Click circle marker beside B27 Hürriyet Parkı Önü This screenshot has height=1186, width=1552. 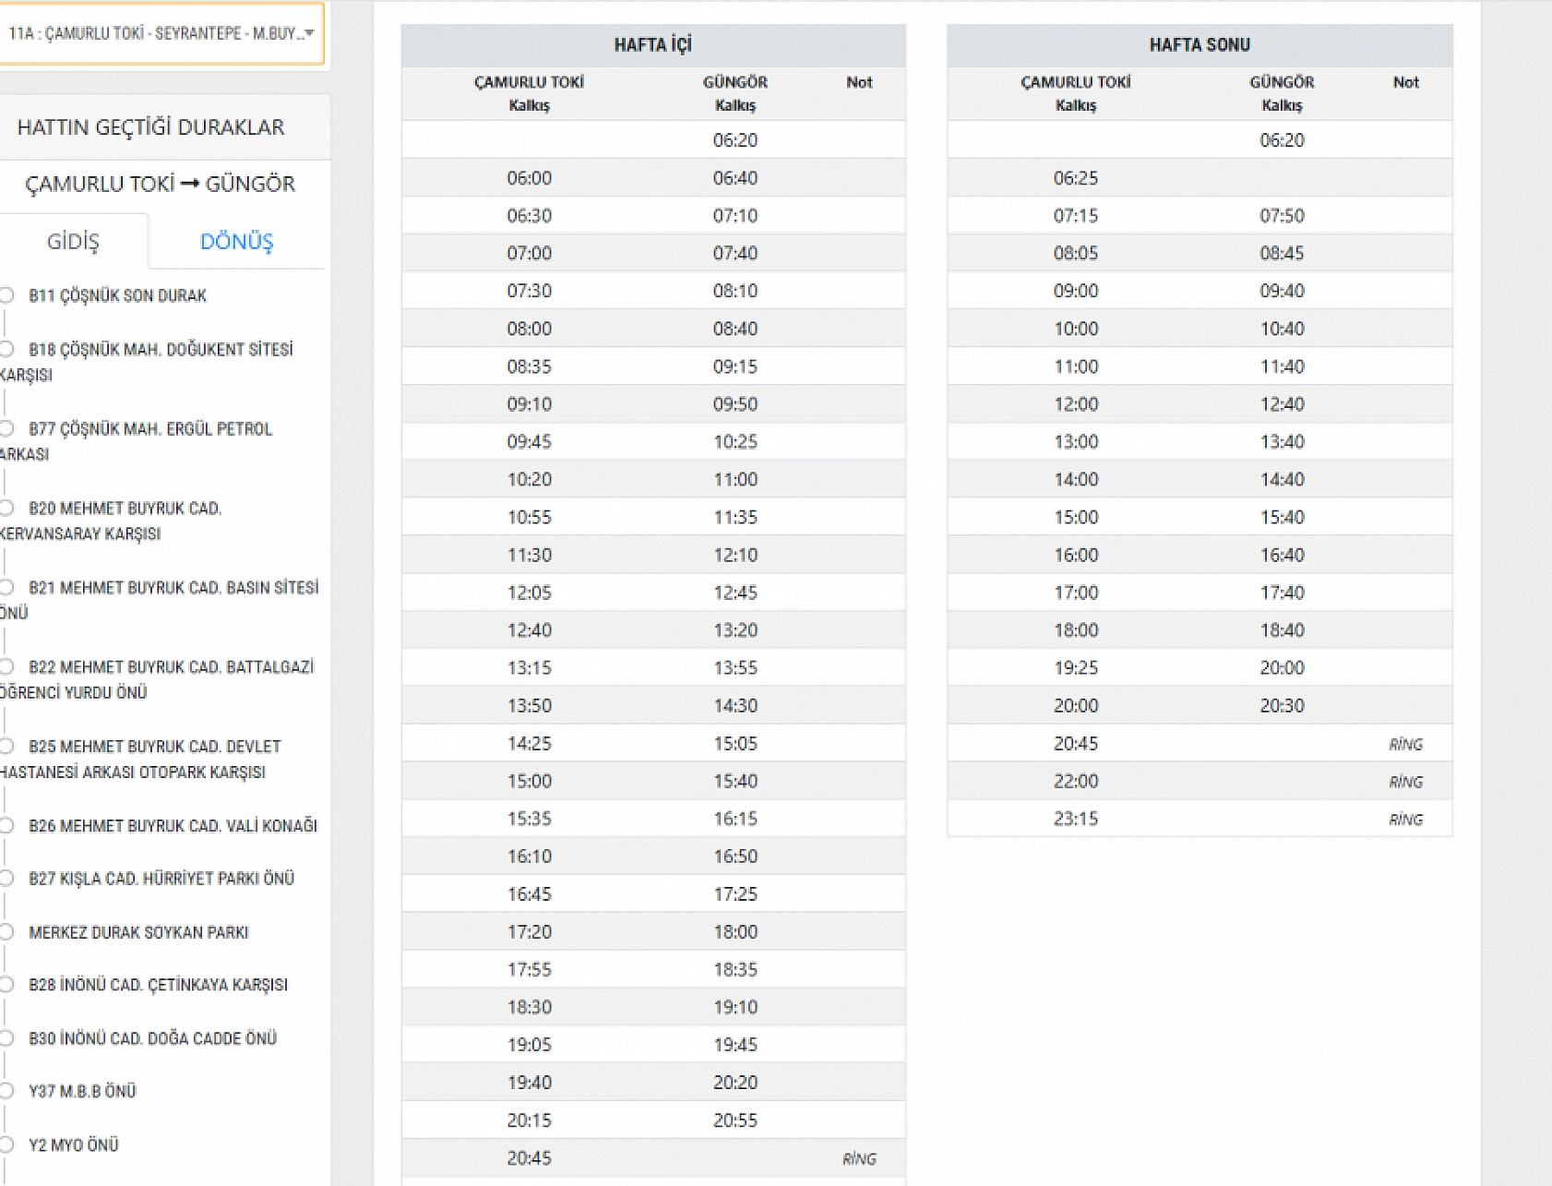tap(6, 878)
